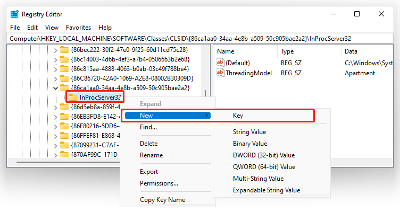Expand the {86FFEF81-E868 key chevron
The width and height of the screenshot is (400, 212).
55,136
